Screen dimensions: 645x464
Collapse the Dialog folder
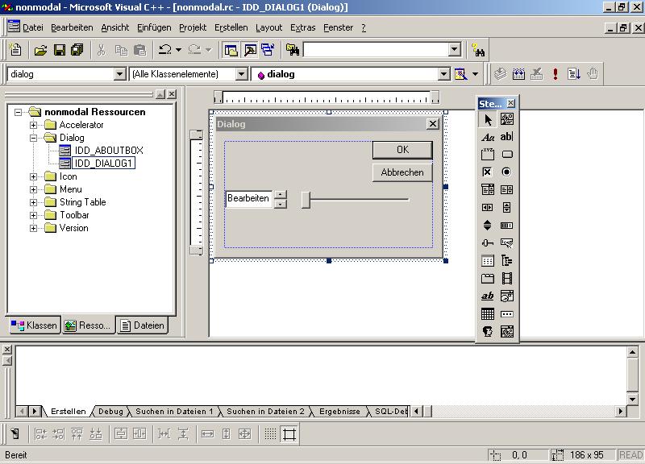pos(33,138)
